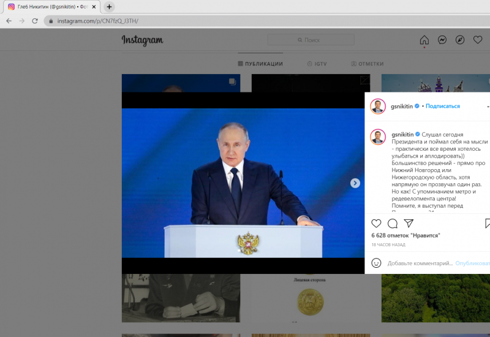Click the Поиск search field
Image resolution: width=490 pixels, height=337 pixels.
point(311,40)
